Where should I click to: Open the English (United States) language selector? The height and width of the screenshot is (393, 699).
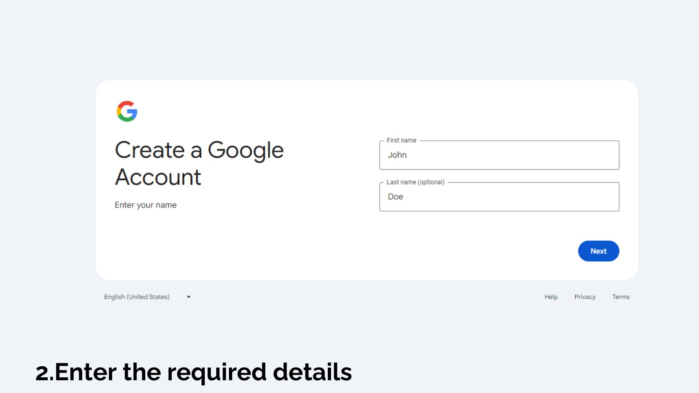(147, 297)
